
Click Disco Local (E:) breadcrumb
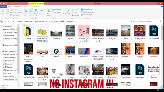[42, 21]
